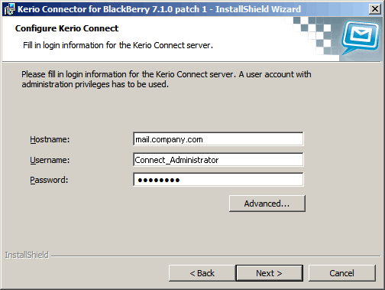Click into the Username field
Screen dimensions: 385x290
click(x=218, y=160)
